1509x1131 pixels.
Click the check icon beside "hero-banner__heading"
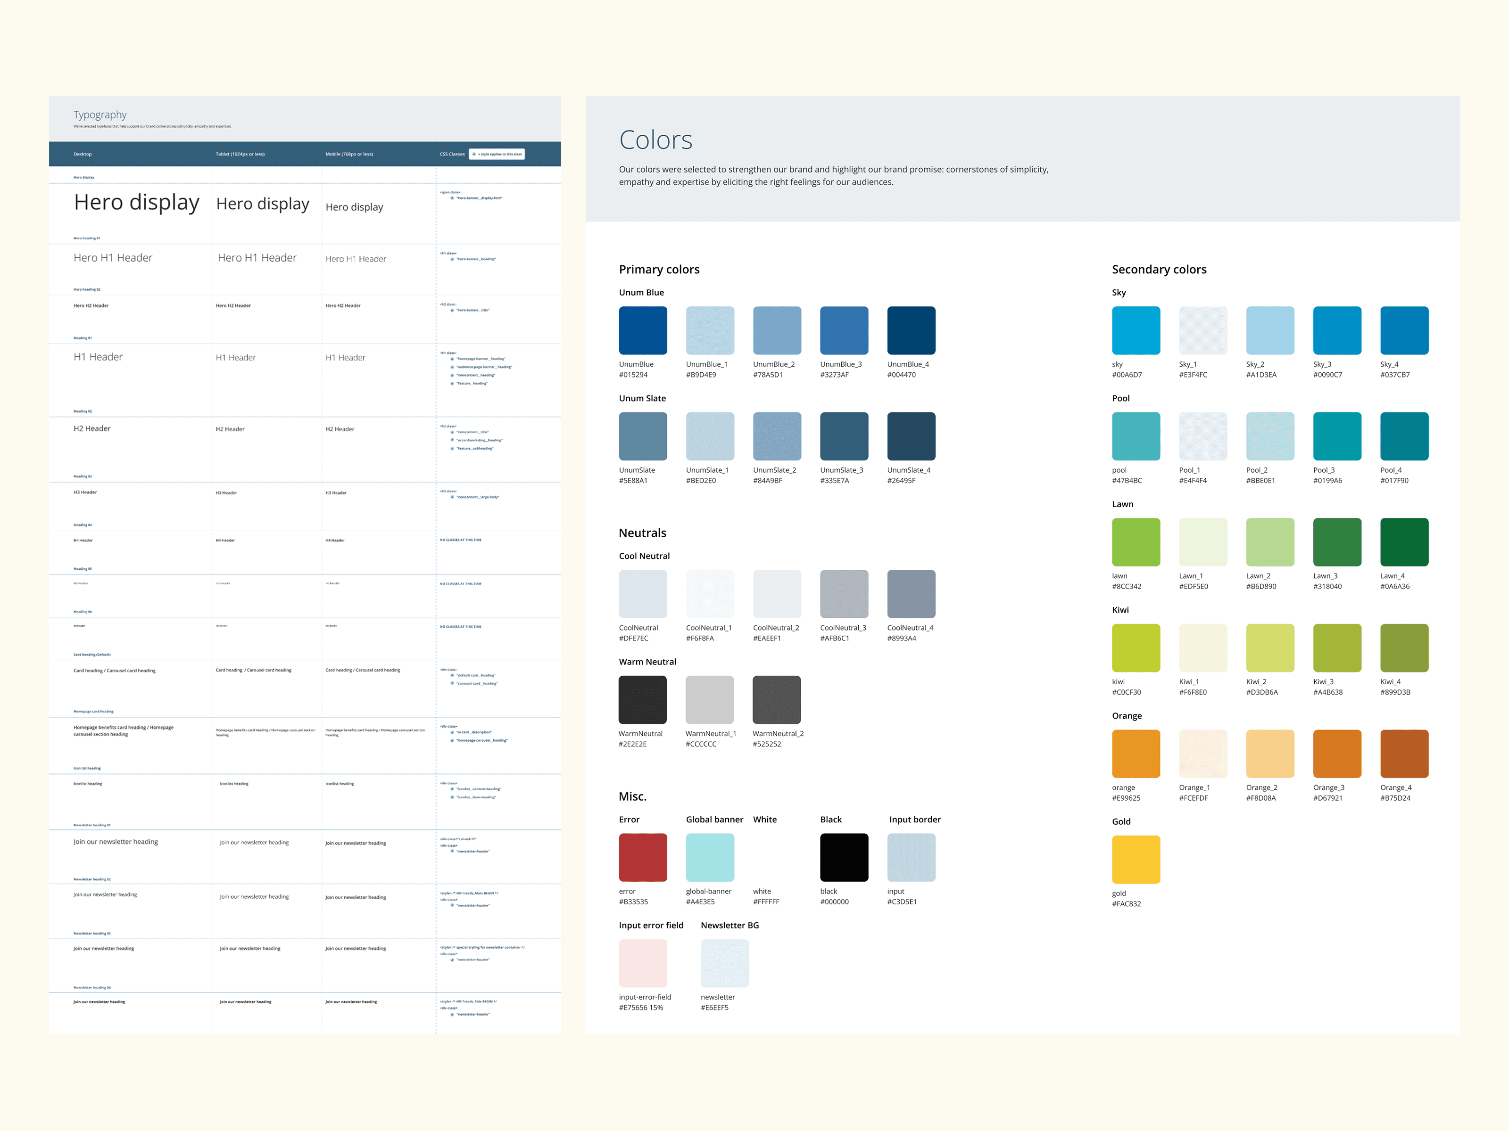pyautogui.click(x=452, y=259)
